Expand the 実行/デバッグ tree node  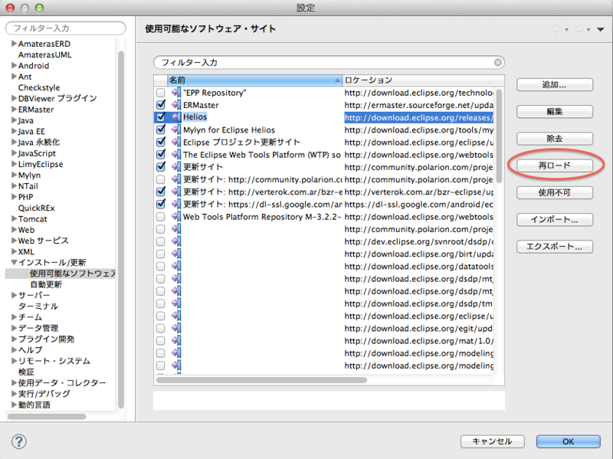[14, 394]
